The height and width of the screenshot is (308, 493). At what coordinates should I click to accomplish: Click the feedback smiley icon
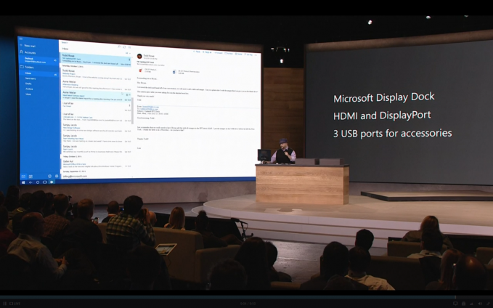pos(49,177)
